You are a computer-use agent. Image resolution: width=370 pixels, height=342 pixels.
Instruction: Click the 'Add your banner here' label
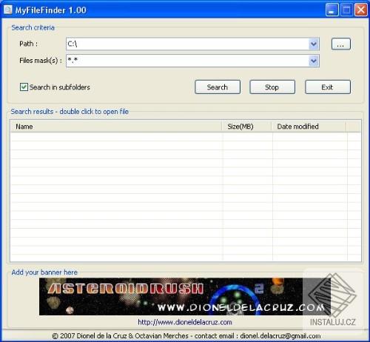point(44,272)
